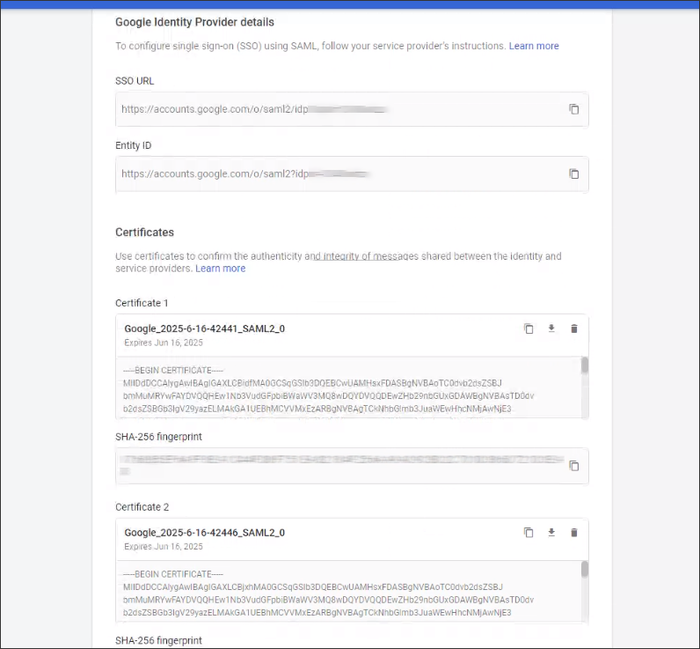This screenshot has width=700, height=649.
Task: Select Google_2025-6-16-42441_SAML2_0 certificate name
Action: 205,328
